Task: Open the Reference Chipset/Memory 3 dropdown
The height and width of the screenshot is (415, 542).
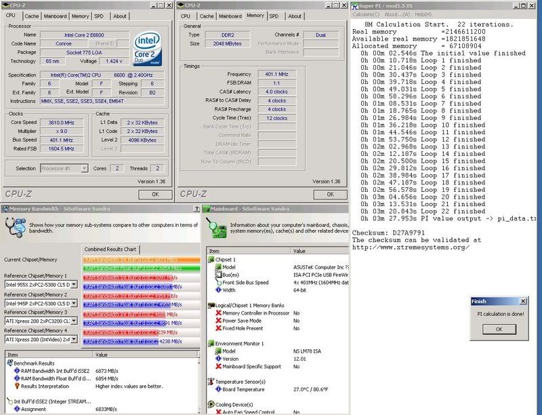Action: [74, 321]
